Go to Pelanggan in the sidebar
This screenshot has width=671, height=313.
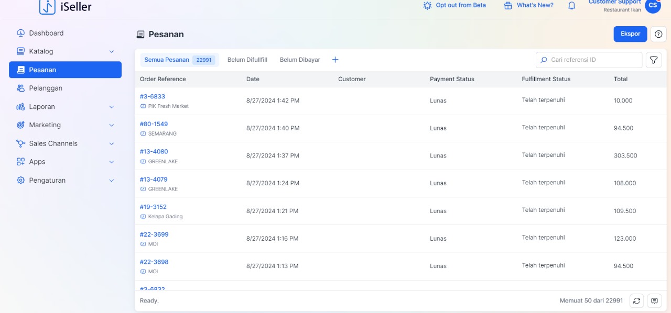65,88
